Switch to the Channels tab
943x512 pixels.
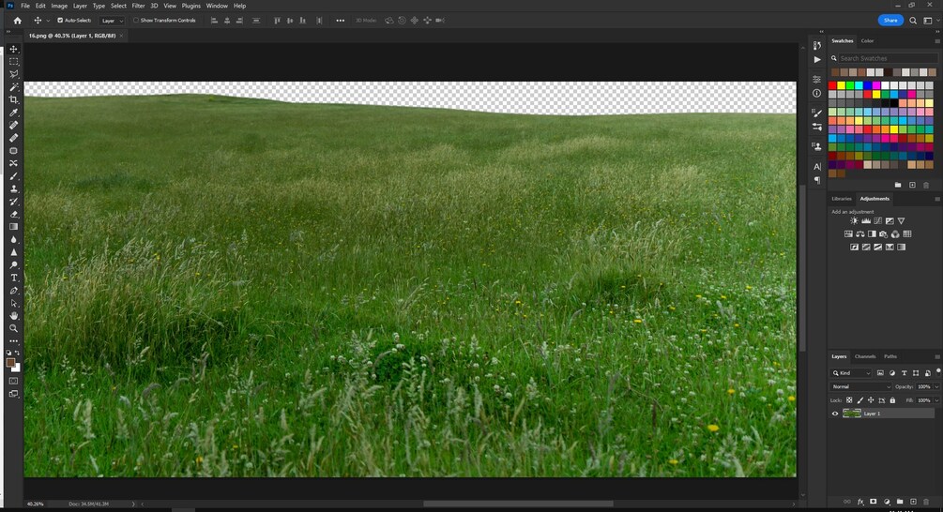click(x=865, y=356)
